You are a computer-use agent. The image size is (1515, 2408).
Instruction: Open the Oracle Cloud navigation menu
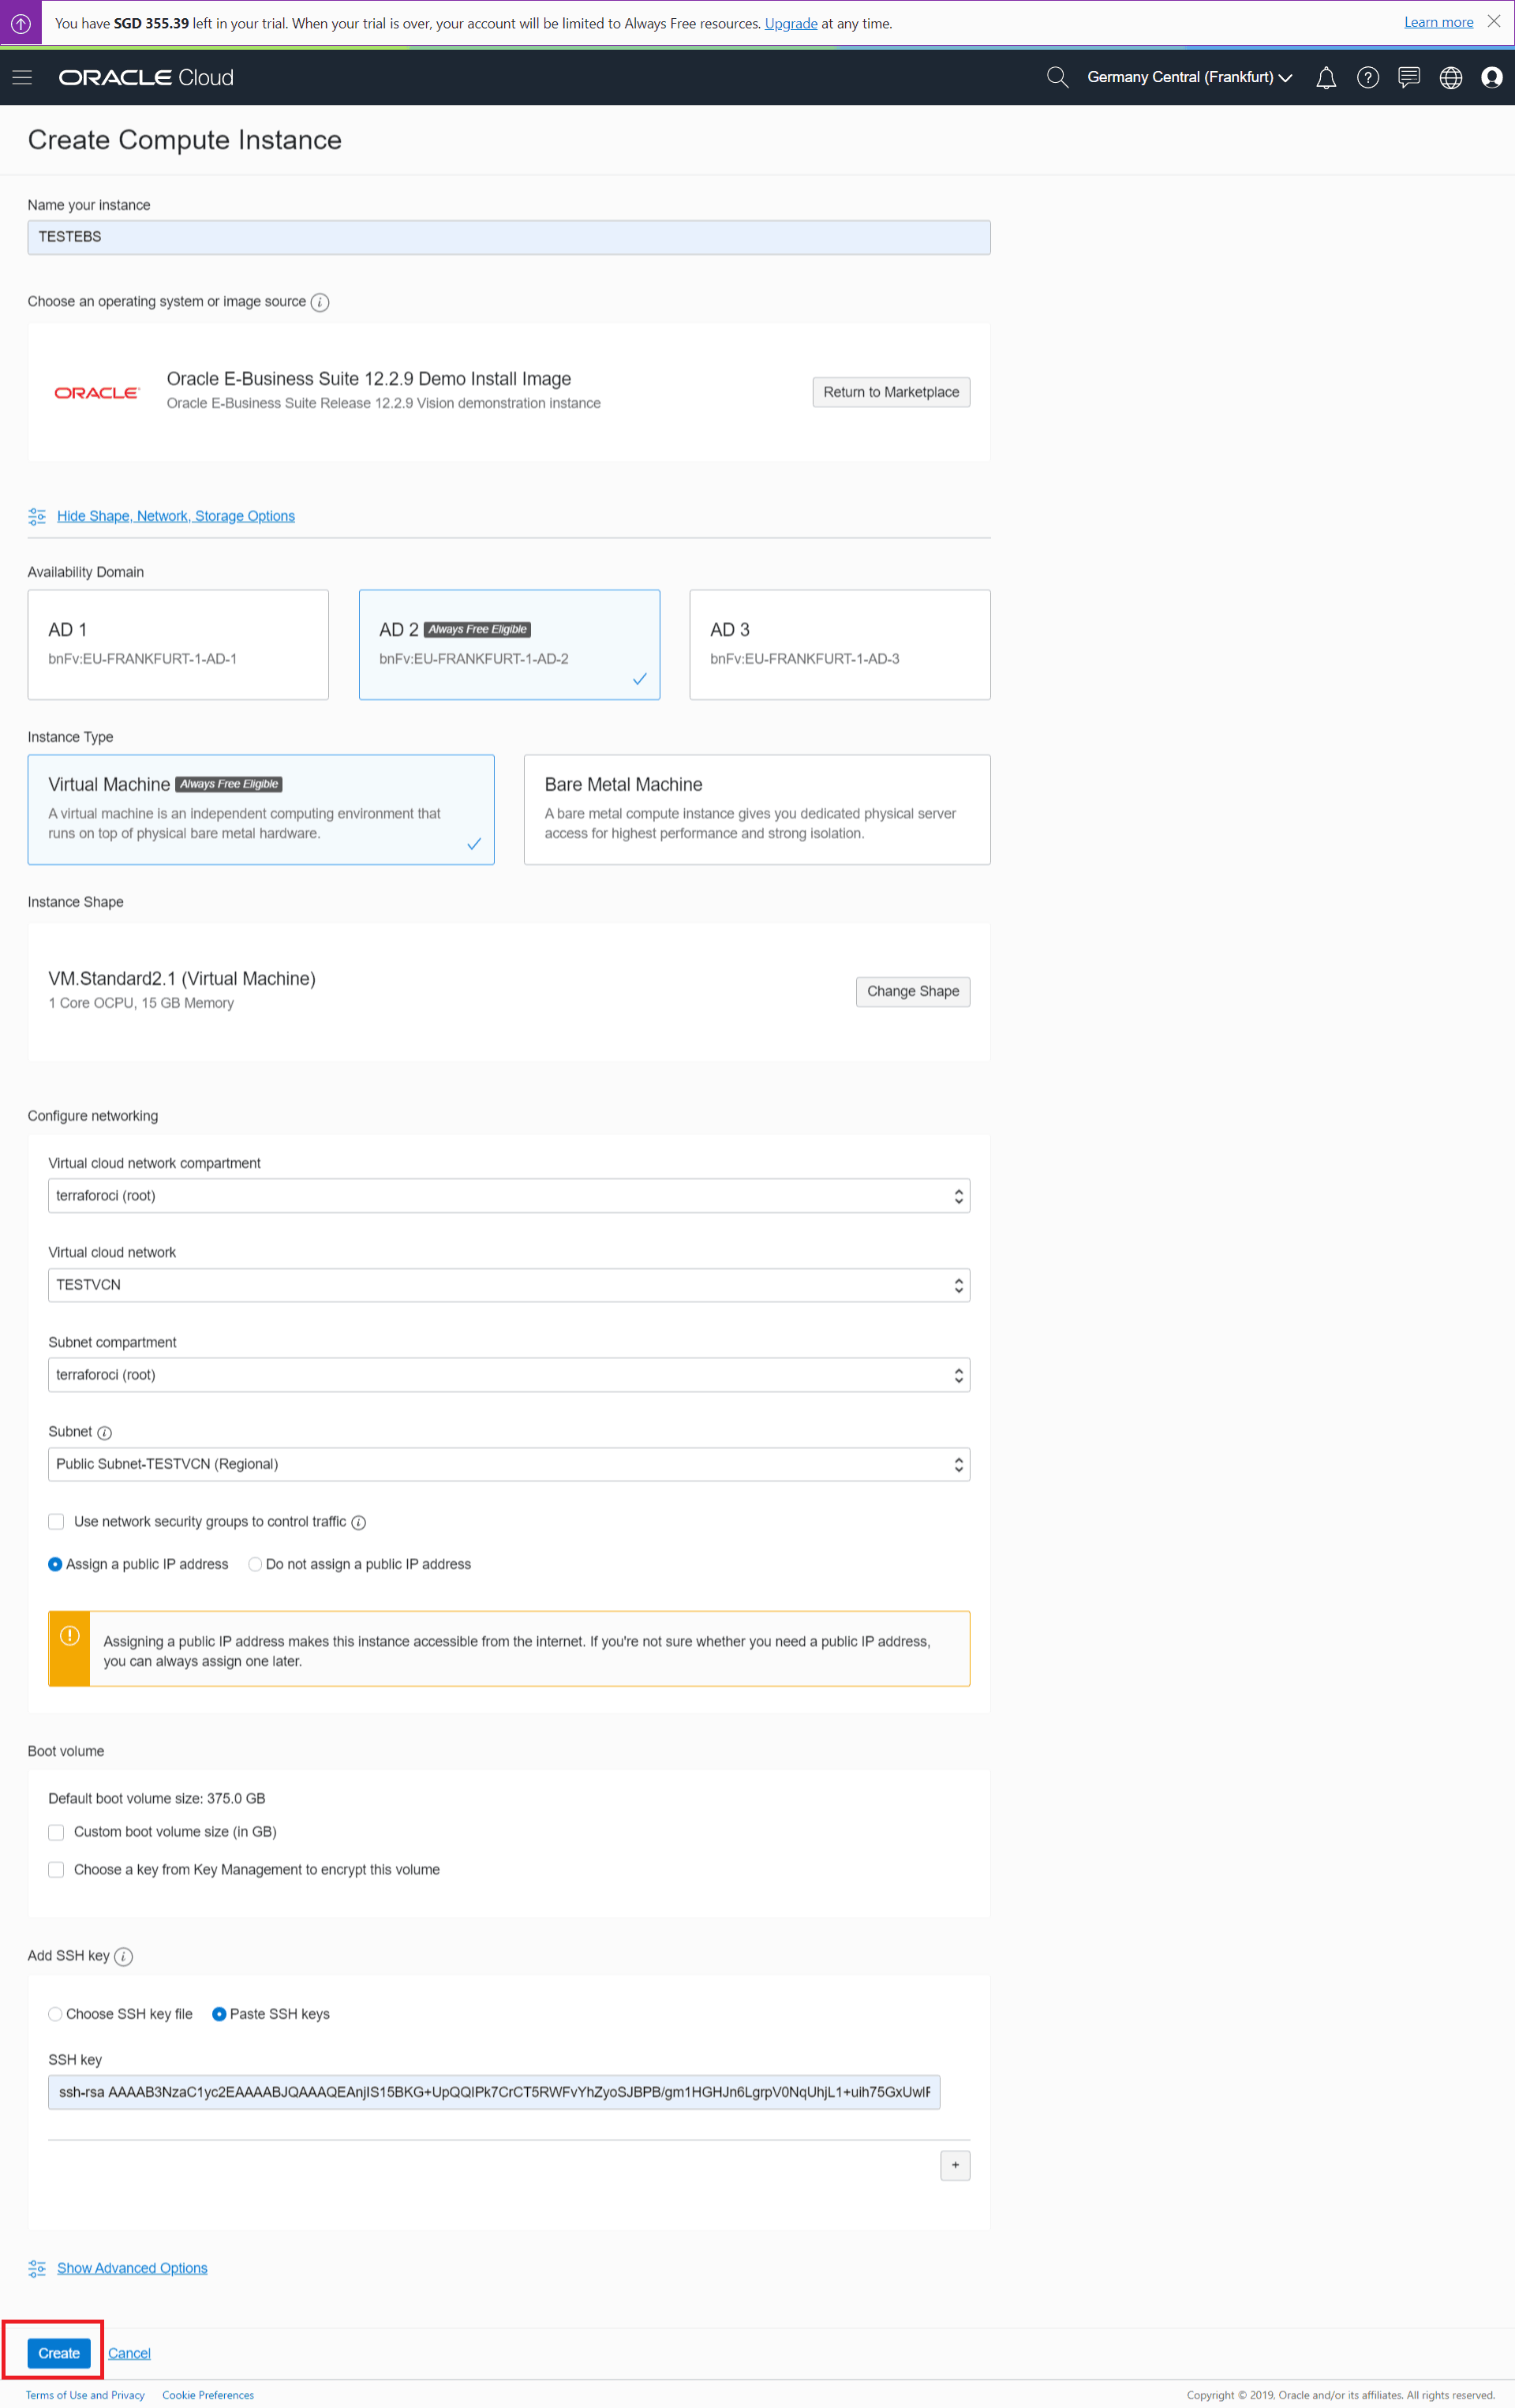click(x=22, y=77)
